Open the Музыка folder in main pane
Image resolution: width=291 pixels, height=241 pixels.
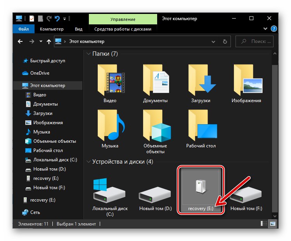click(x=111, y=129)
